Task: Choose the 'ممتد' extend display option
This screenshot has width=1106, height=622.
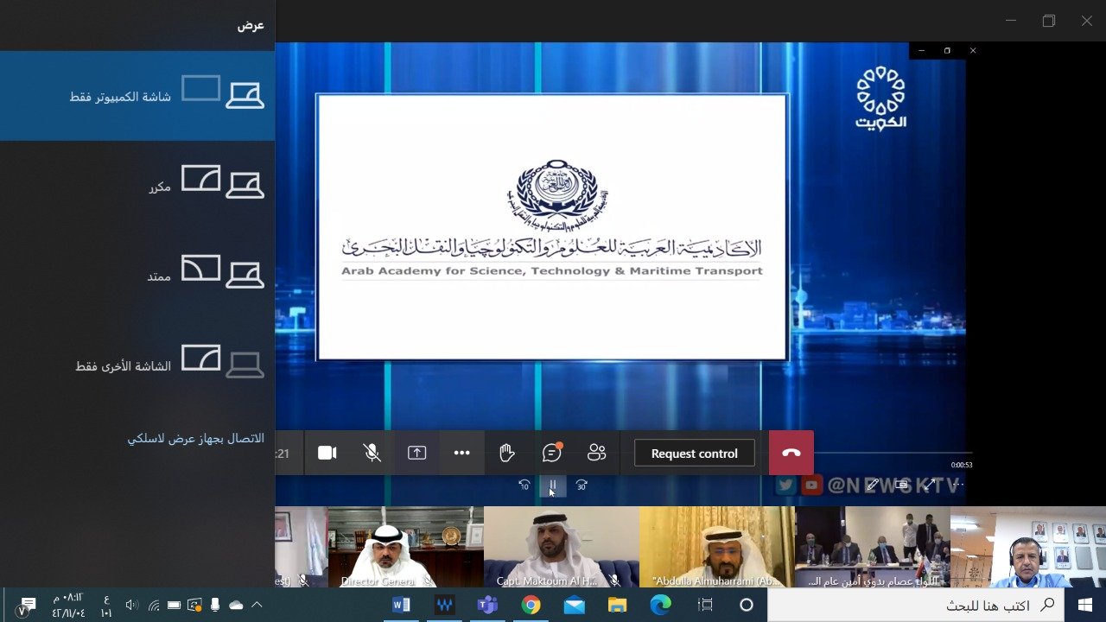Action: click(137, 275)
